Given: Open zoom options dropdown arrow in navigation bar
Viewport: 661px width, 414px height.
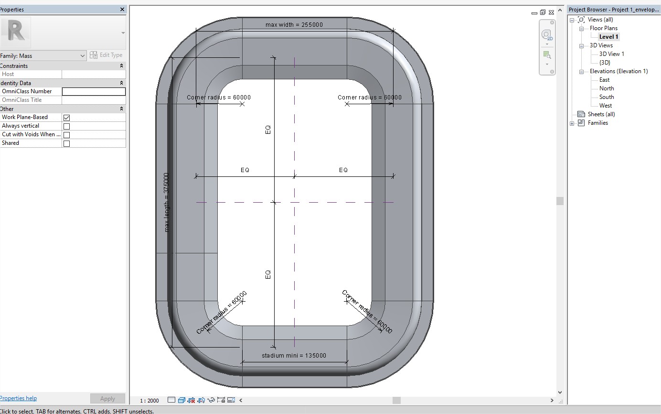Looking at the screenshot, I should (547, 64).
